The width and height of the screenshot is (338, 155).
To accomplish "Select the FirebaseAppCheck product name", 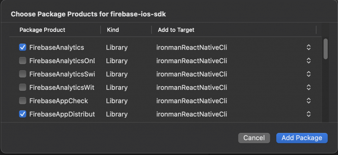I will tap(58, 101).
